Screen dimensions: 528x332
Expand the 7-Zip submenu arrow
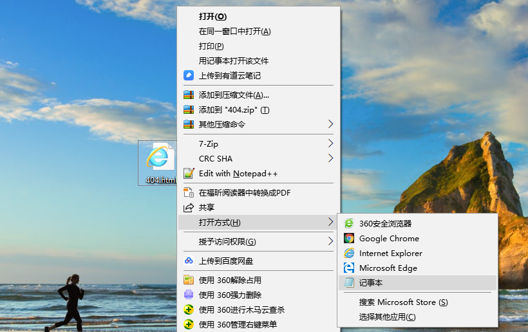pos(331,143)
